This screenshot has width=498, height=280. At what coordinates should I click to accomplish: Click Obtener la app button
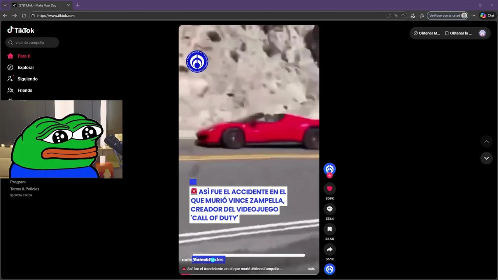click(x=458, y=33)
